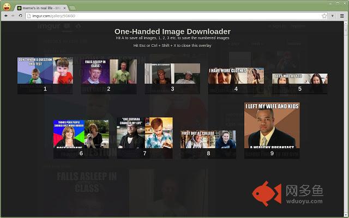
Task: Click the dimmed imgur home icon beside logo
Action: (x=78, y=26)
